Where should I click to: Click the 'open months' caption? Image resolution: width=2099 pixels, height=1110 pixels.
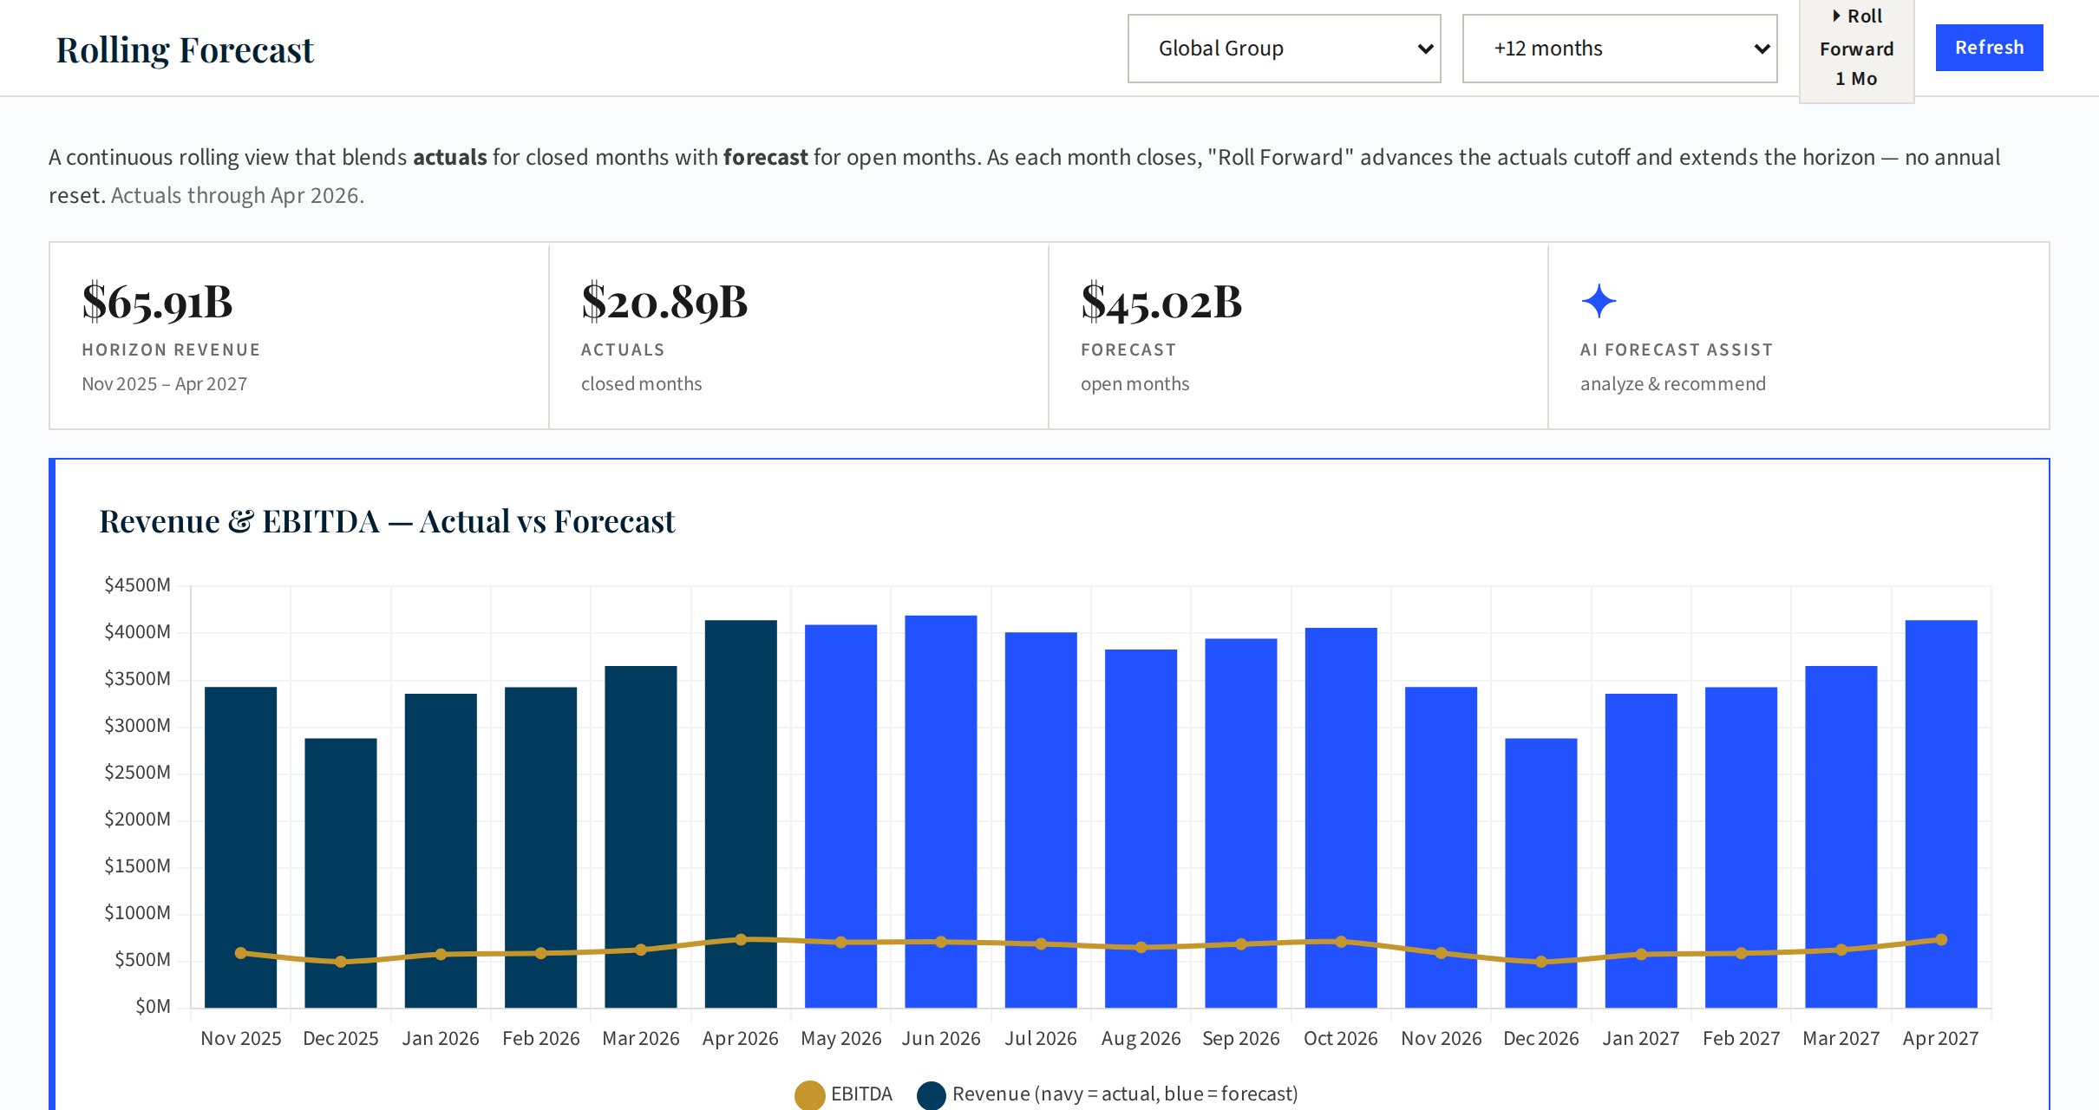1135,383
